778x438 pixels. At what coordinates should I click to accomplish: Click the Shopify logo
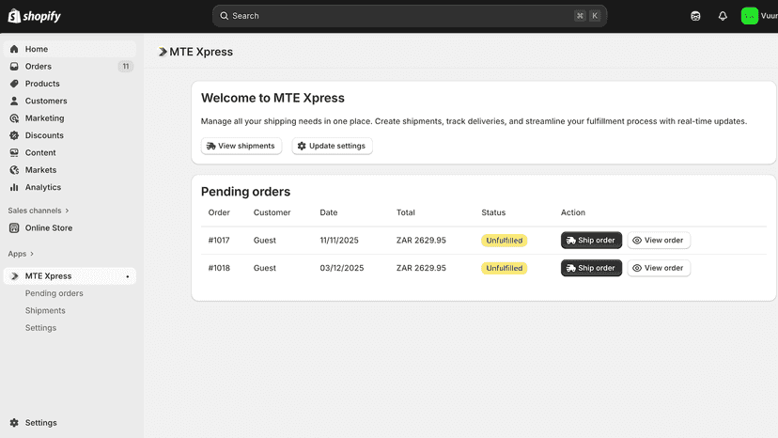[34, 16]
